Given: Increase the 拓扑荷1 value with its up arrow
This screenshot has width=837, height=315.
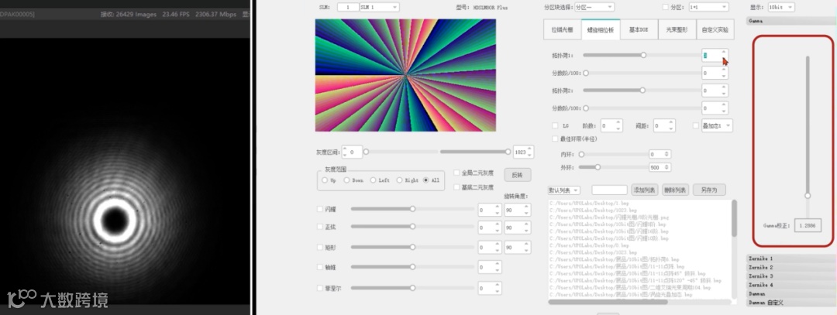Looking at the screenshot, I should click(724, 52).
